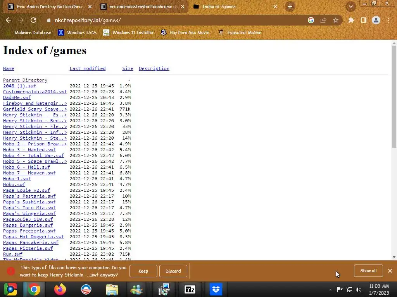This screenshot has height=297, width=397.
Task: Open the side panel icon
Action: pyautogui.click(x=364, y=20)
